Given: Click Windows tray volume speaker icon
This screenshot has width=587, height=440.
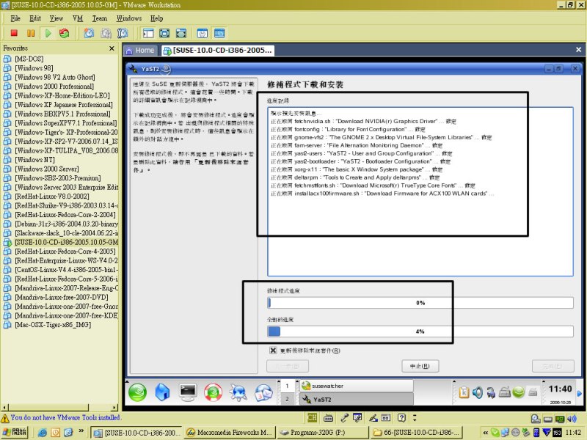Looking at the screenshot, I should pos(572,419).
